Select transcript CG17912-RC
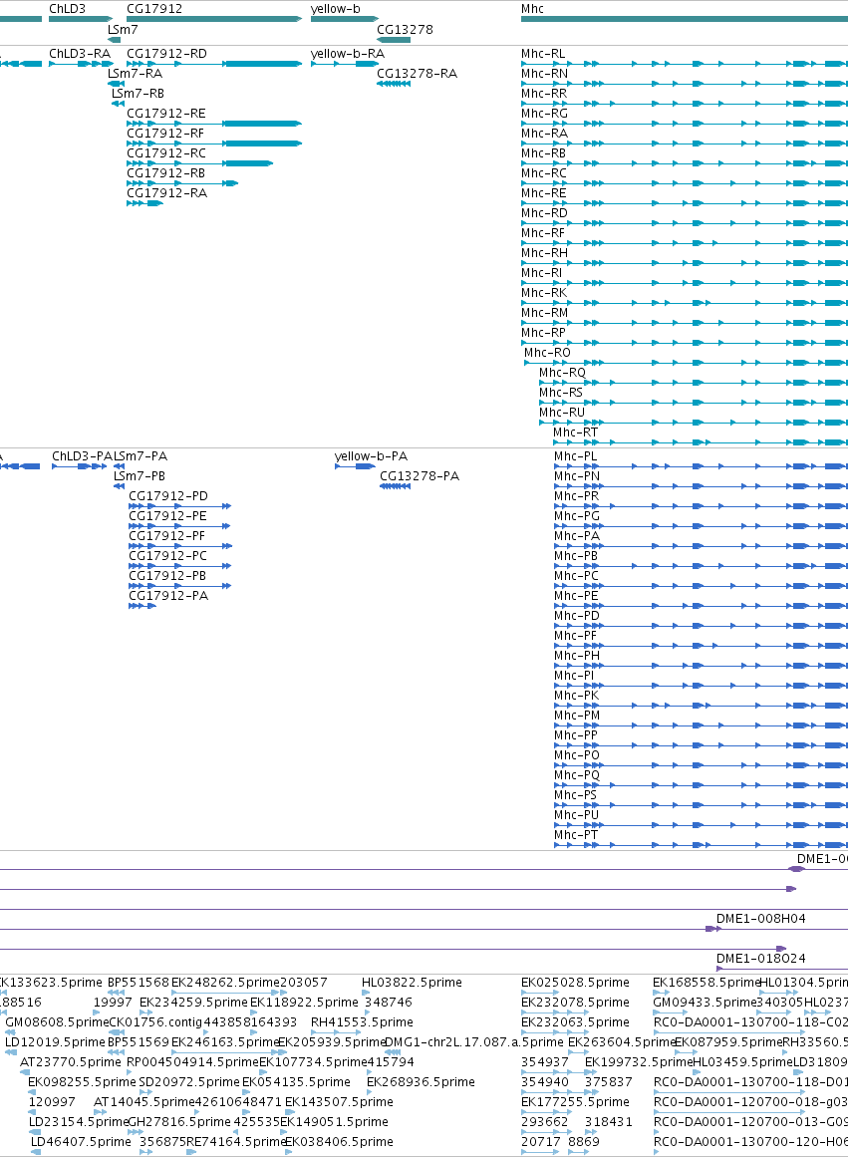848x1157 pixels. click(166, 153)
